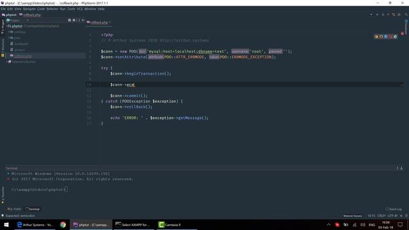Collapse the second subfolder under phptut
Viewport: 409px width, 230px height.
click(9, 38)
